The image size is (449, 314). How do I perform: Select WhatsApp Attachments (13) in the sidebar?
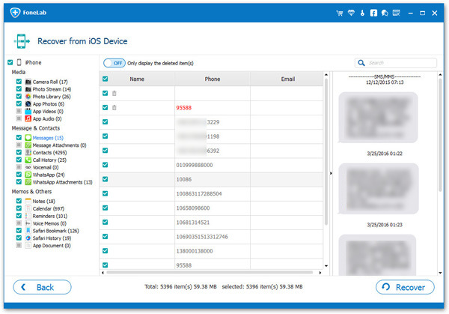tap(62, 182)
